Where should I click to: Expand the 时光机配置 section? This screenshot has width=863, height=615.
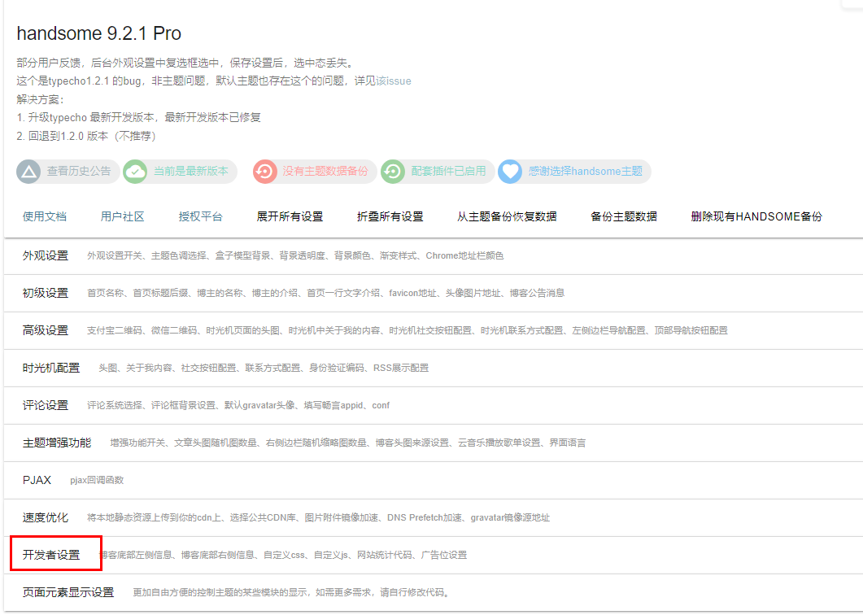tap(434, 369)
